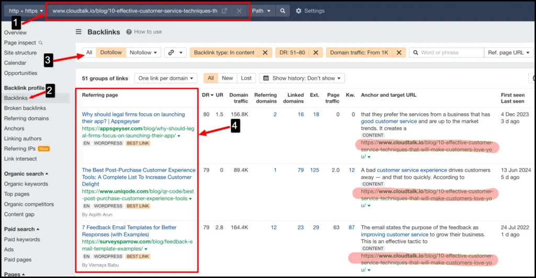Screen dimensions: 536x278
Task: Click Ext. value 125 in uniqode row
Action: 315,170
